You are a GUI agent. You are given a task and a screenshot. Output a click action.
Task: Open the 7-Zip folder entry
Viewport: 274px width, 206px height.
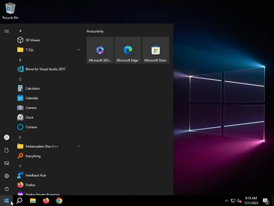[x=49, y=50]
